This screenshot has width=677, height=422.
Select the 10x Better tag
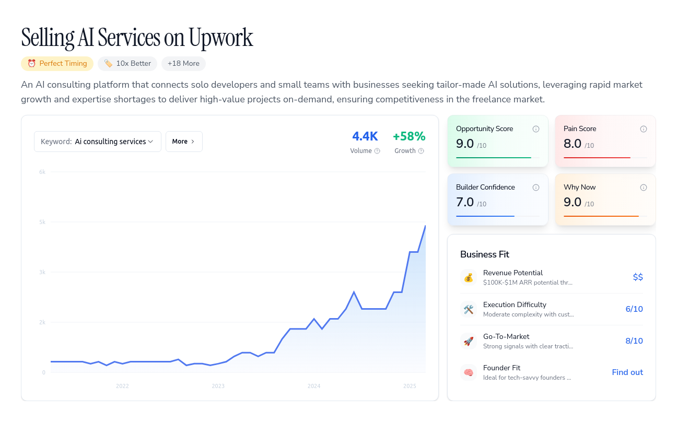click(x=127, y=63)
